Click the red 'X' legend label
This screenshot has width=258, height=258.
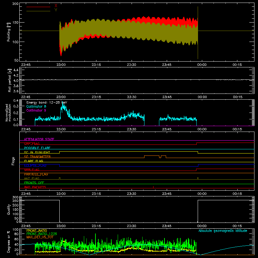56,6
